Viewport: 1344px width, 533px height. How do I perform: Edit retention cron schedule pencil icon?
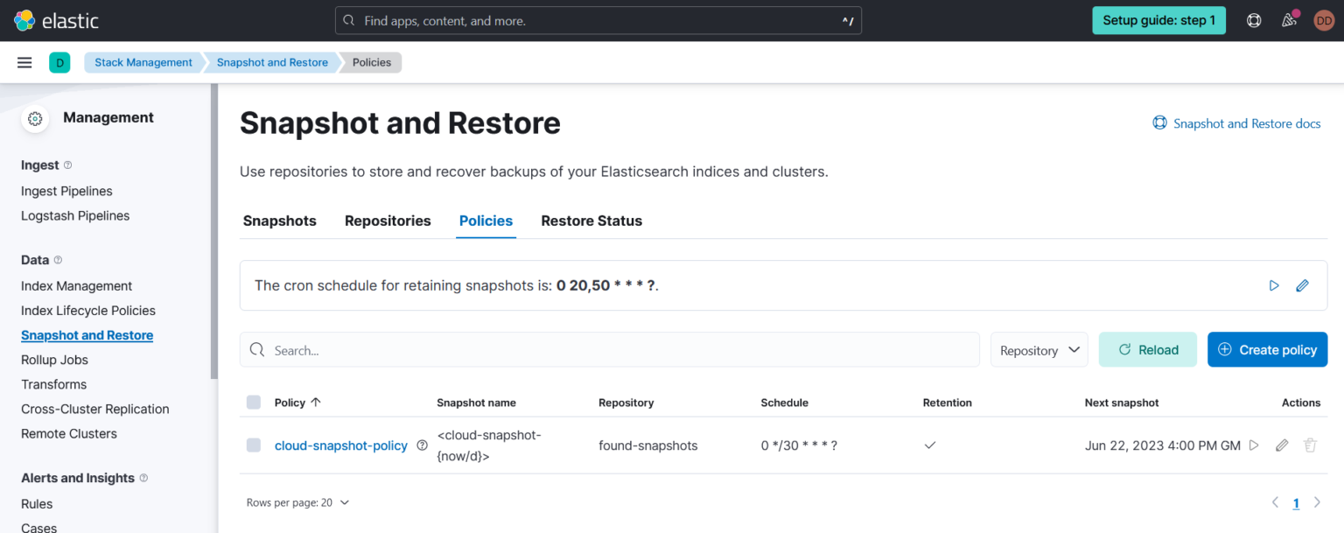coord(1302,285)
